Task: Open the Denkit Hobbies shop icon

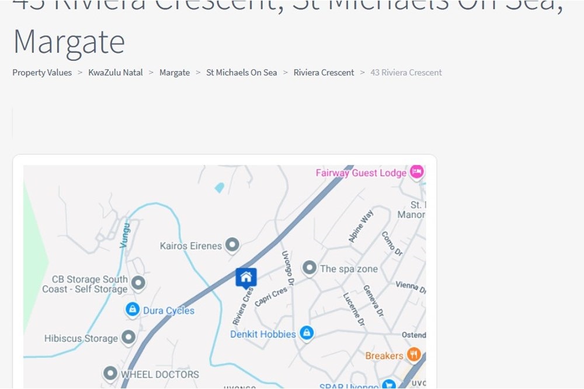Action: [307, 333]
